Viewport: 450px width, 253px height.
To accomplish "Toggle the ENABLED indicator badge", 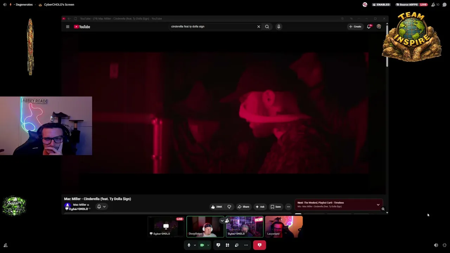I will point(381,5).
